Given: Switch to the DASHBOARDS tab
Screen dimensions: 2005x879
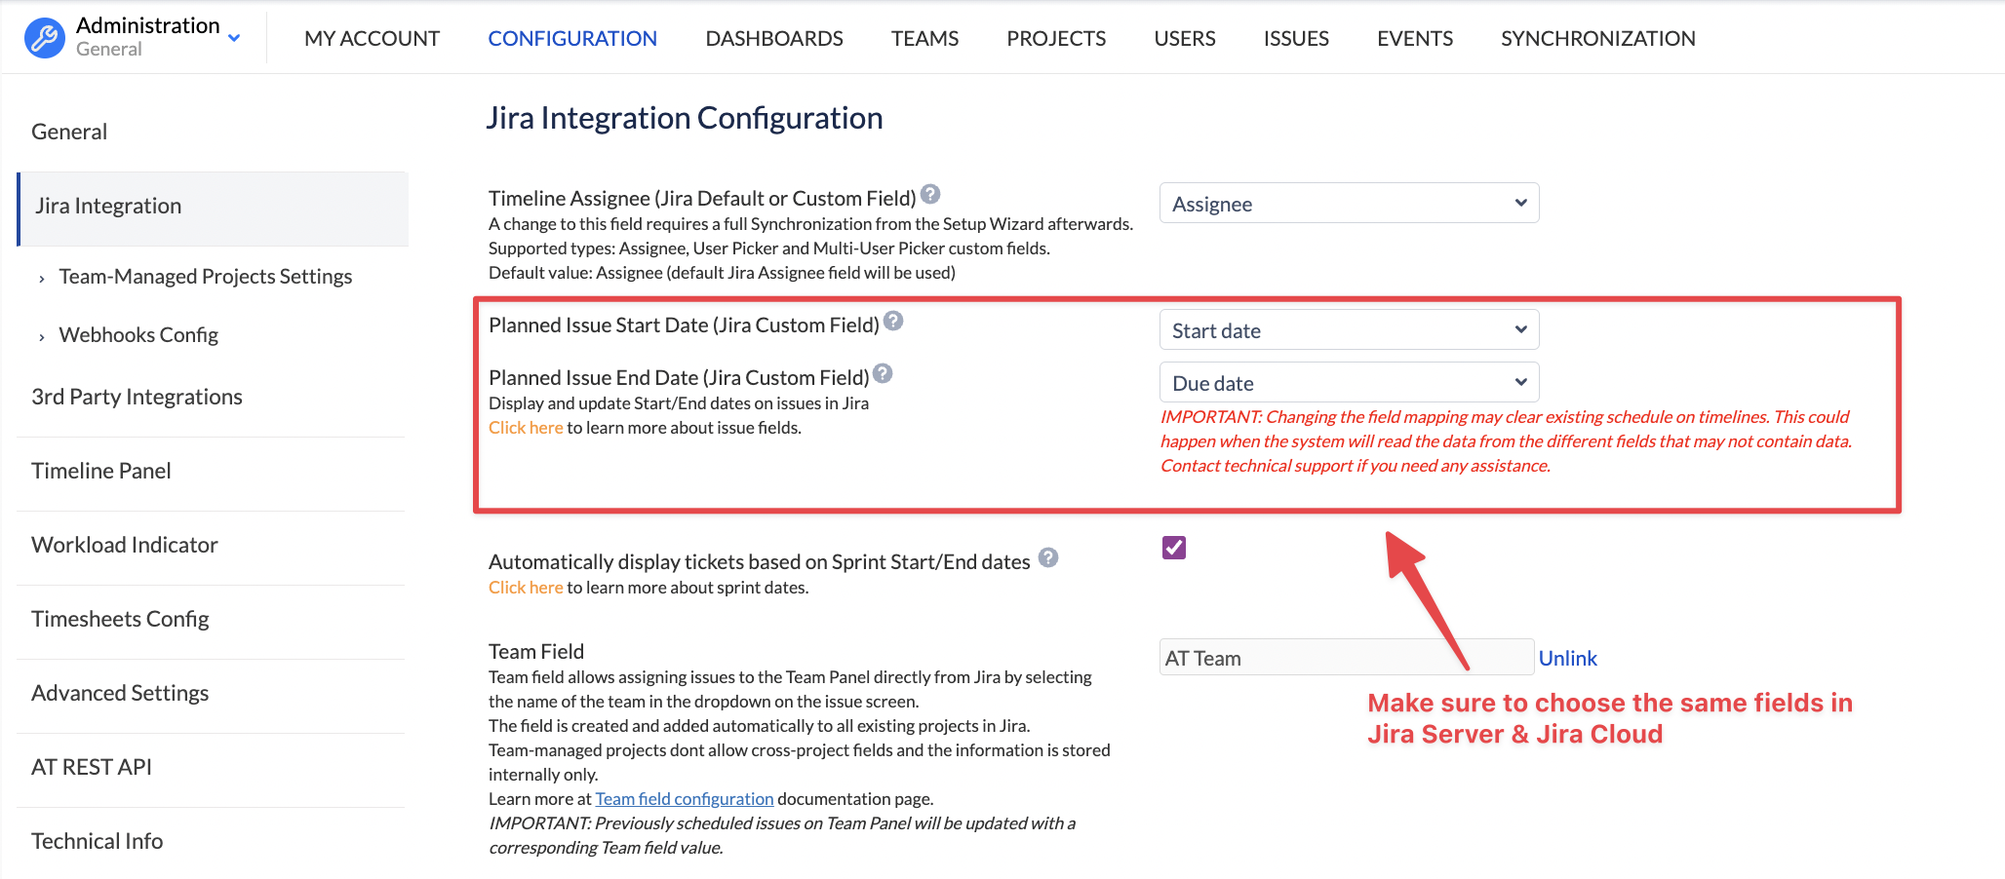Looking at the screenshot, I should tap(774, 39).
